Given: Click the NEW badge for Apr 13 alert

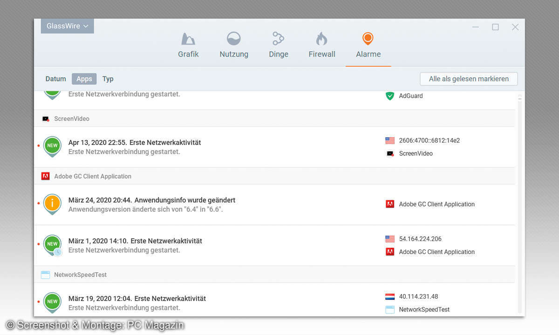Looking at the screenshot, I should point(52,146).
